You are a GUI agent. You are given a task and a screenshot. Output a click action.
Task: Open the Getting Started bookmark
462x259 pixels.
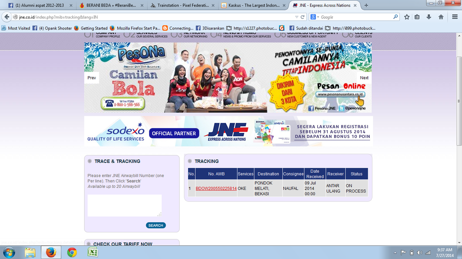(x=91, y=28)
